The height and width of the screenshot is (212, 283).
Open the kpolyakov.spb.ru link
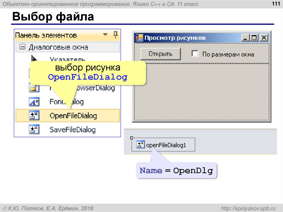248,208
